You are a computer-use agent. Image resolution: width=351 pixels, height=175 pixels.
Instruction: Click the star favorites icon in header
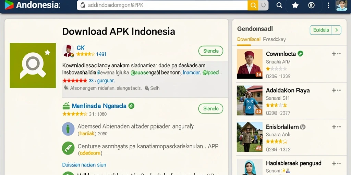point(295,5)
